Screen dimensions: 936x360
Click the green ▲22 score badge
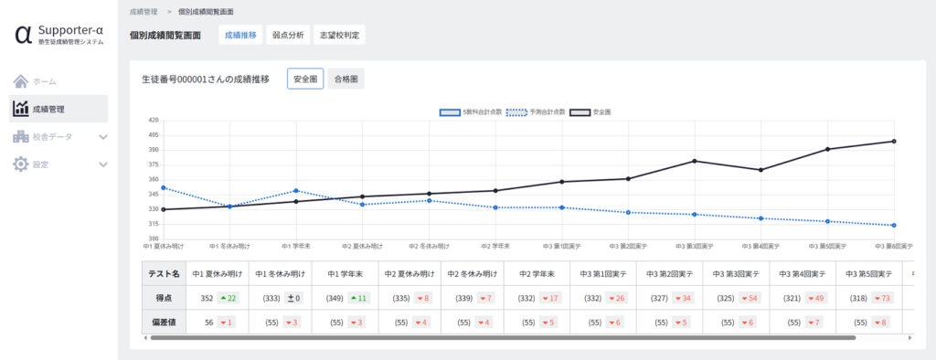pos(229,299)
